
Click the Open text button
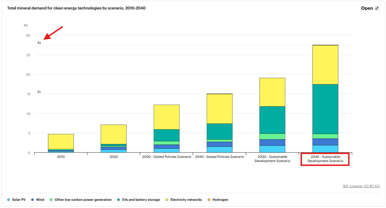coord(367,8)
